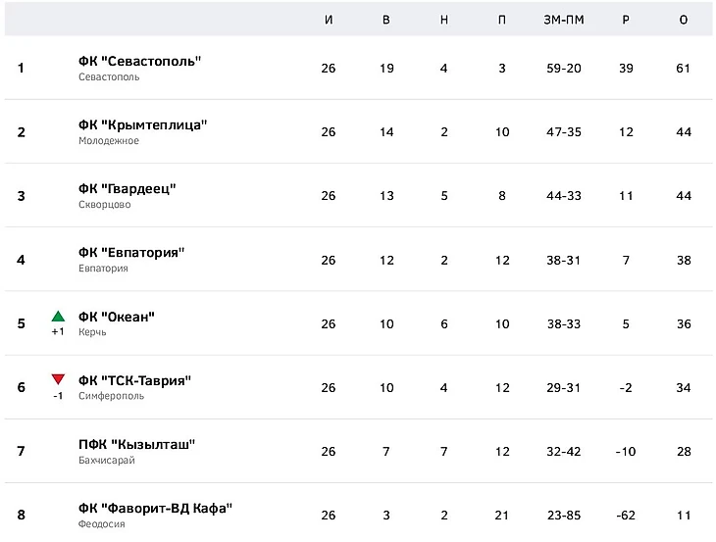This screenshot has width=716, height=542.
Task: Click Севастополь's 59-20 goals score
Action: [563, 68]
